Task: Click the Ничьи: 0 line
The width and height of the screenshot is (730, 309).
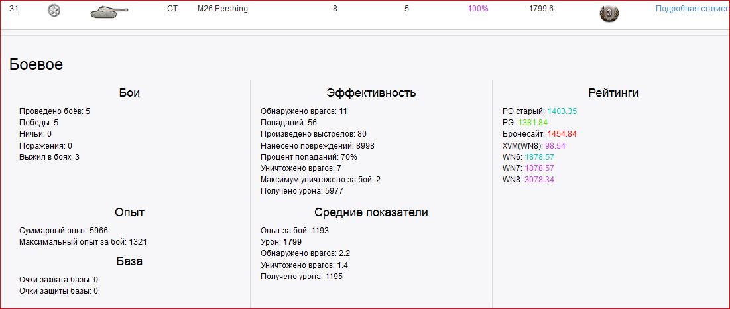Action: pos(35,134)
